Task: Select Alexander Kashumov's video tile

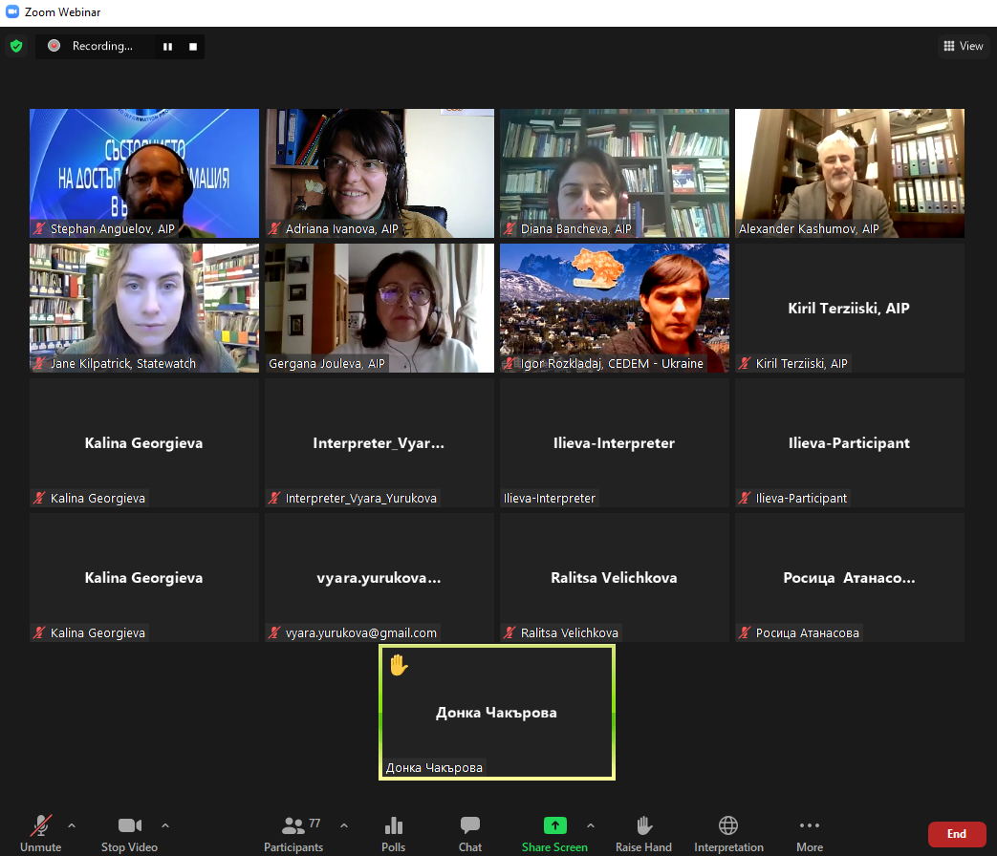Action: coord(849,172)
